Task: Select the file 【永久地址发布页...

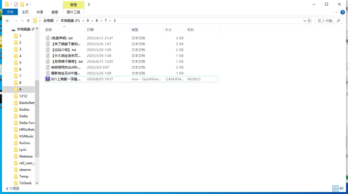Action: coord(66,56)
